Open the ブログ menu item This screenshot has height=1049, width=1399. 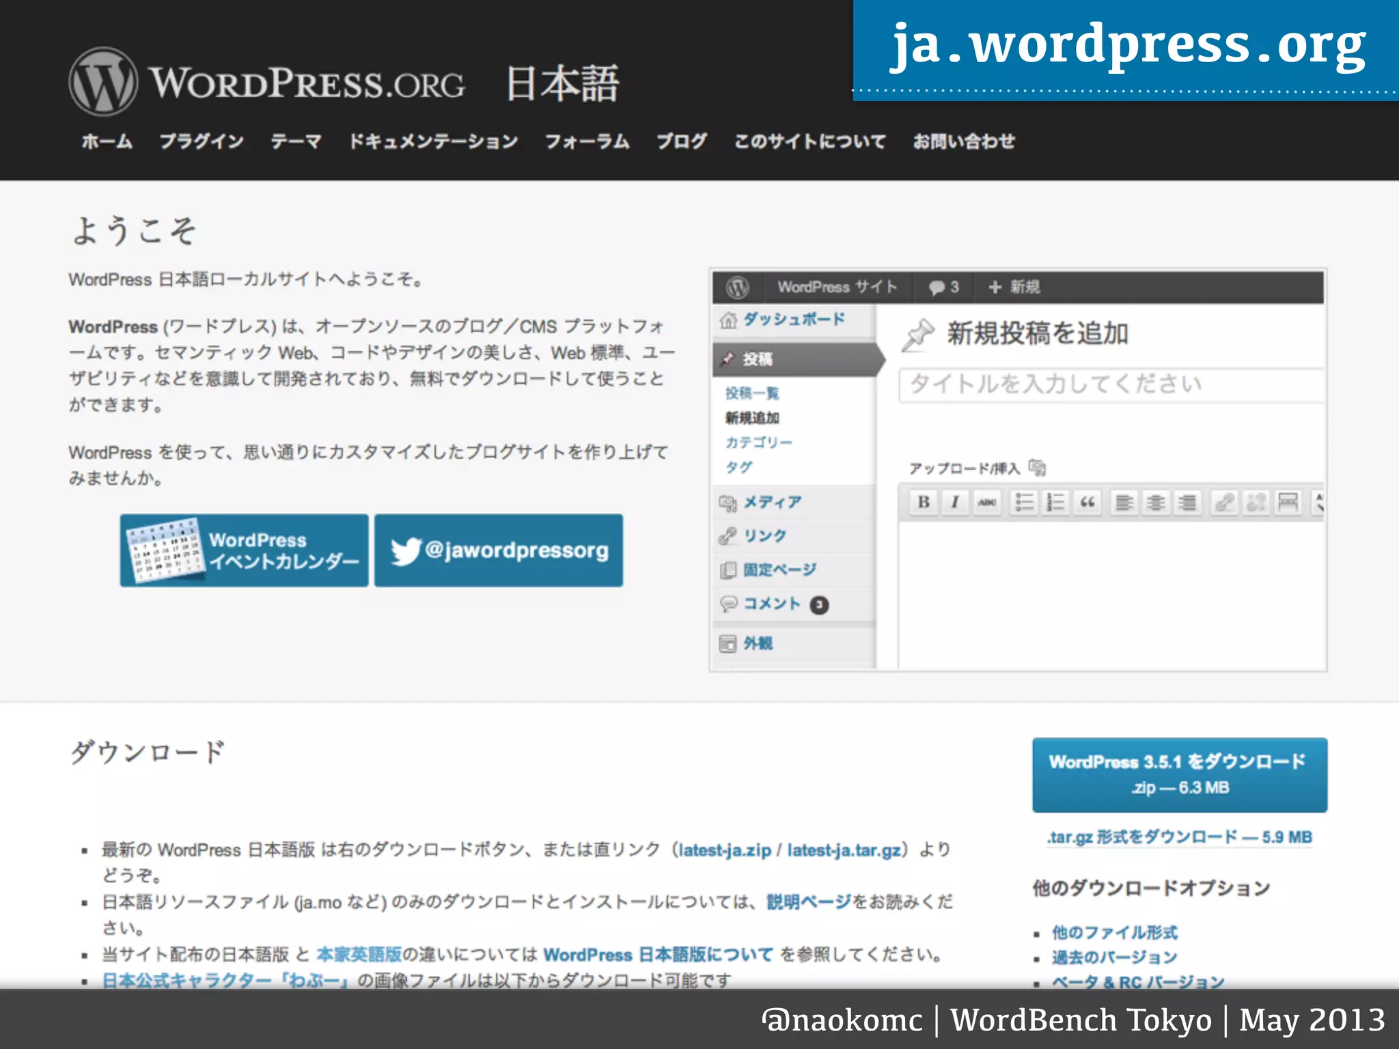682,141
